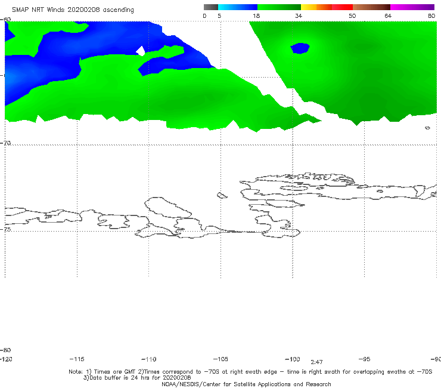Click the colorbar label '5'
The image size is (441, 388).
point(219,16)
